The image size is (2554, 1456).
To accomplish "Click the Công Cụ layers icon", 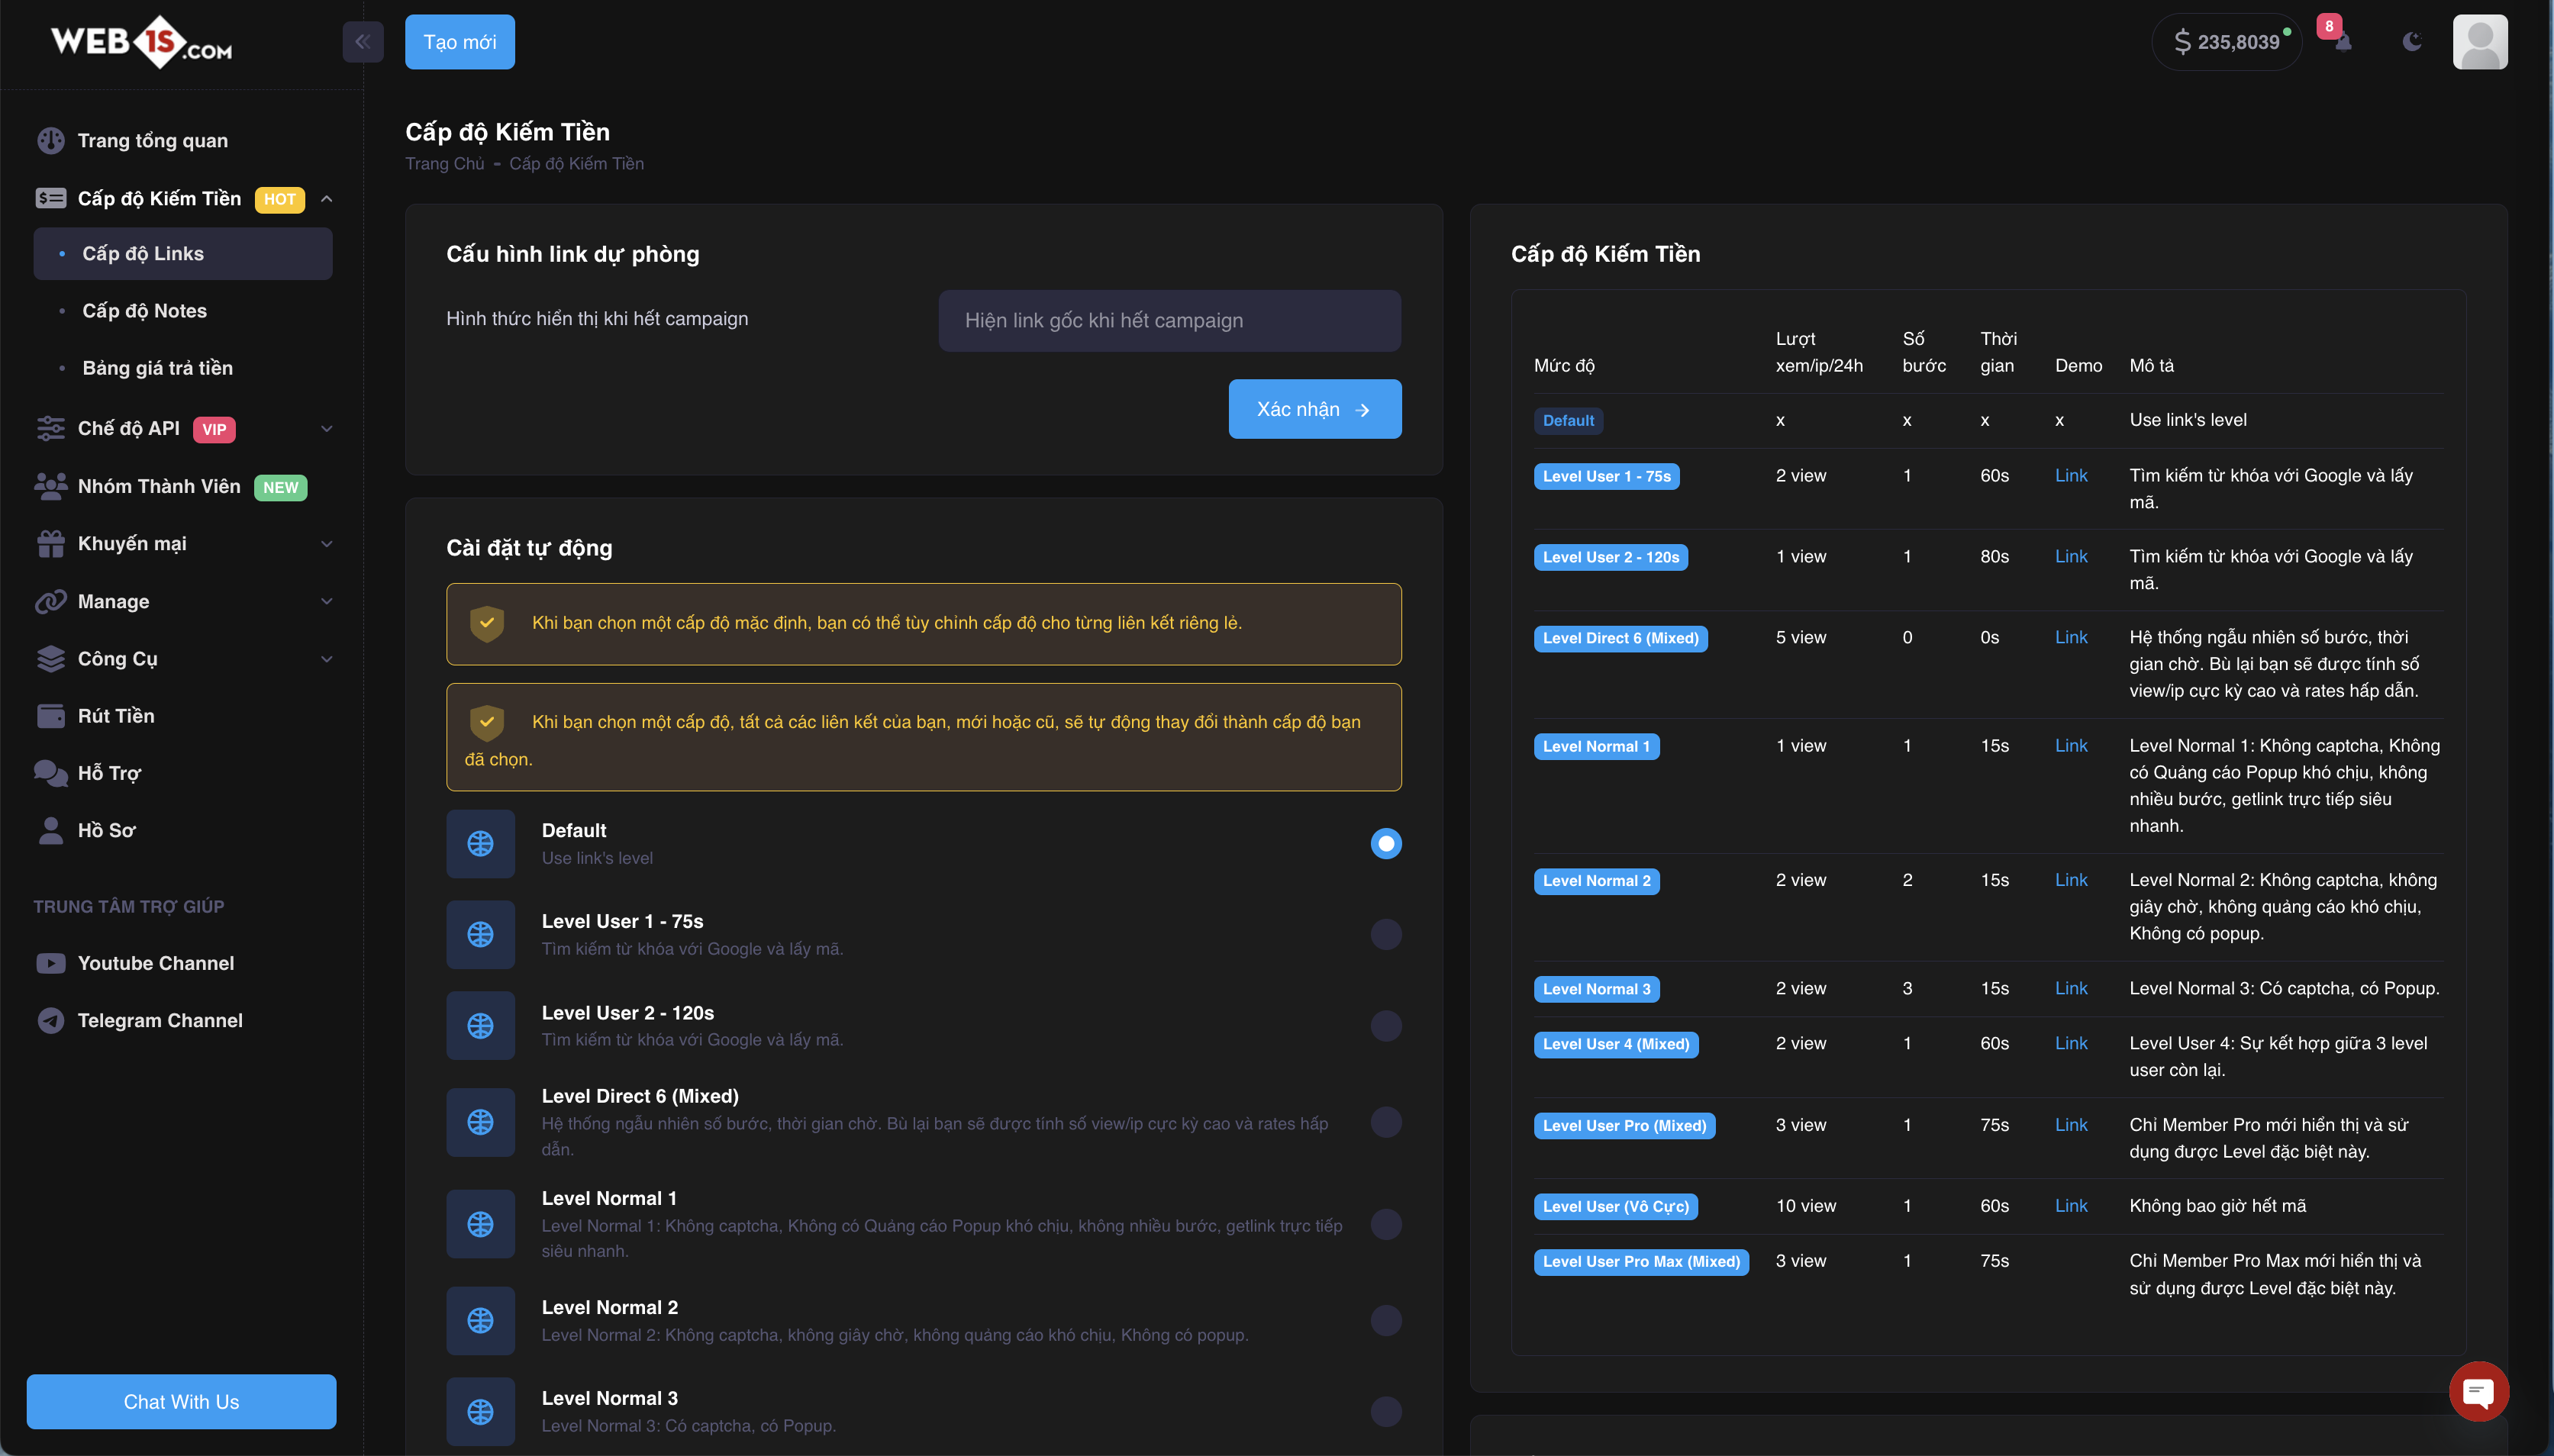I will 51,658.
